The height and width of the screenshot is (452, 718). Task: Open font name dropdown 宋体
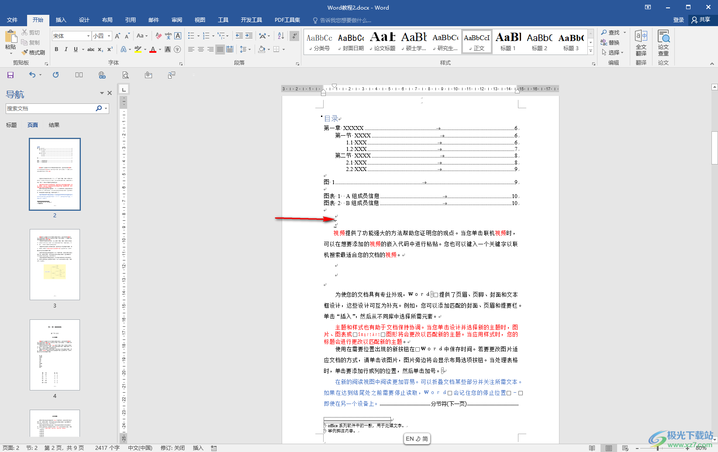(88, 36)
